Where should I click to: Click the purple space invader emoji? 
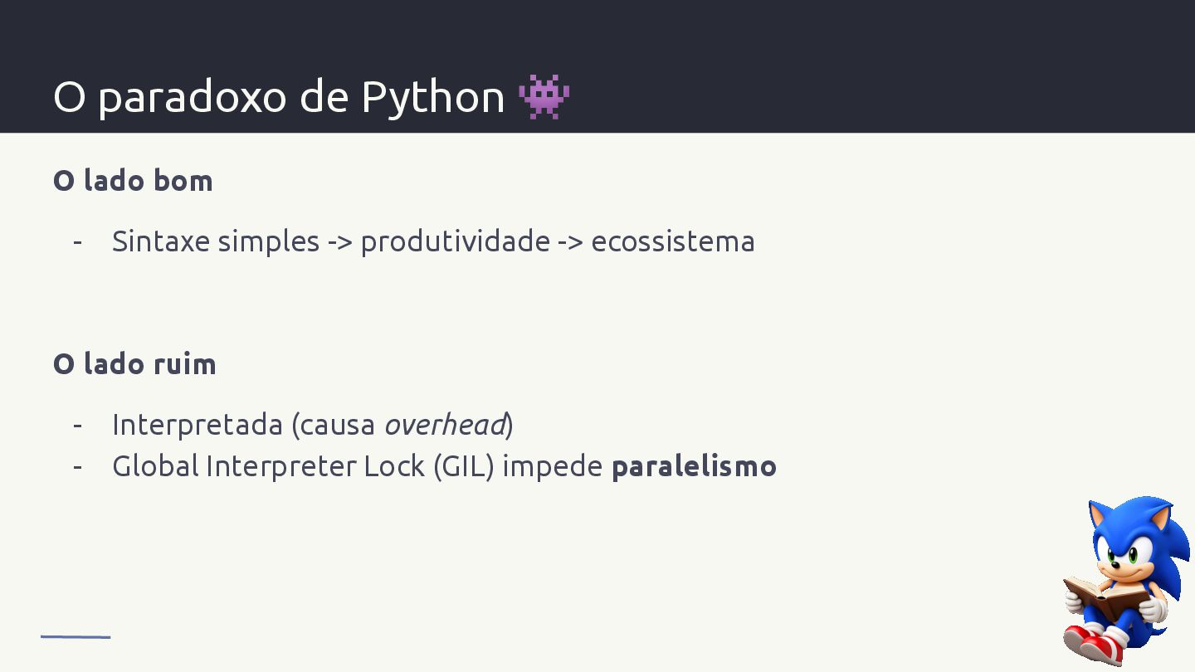click(544, 96)
